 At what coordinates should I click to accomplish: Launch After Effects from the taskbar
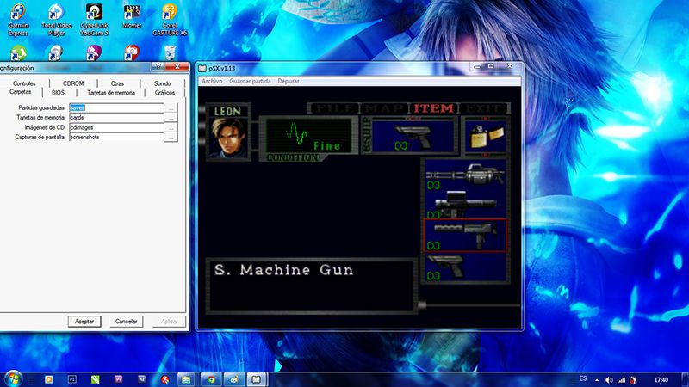point(141,379)
